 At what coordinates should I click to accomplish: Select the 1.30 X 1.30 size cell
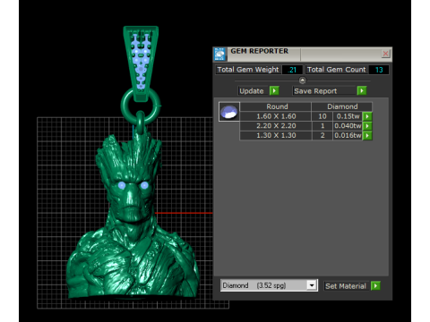pyautogui.click(x=276, y=135)
